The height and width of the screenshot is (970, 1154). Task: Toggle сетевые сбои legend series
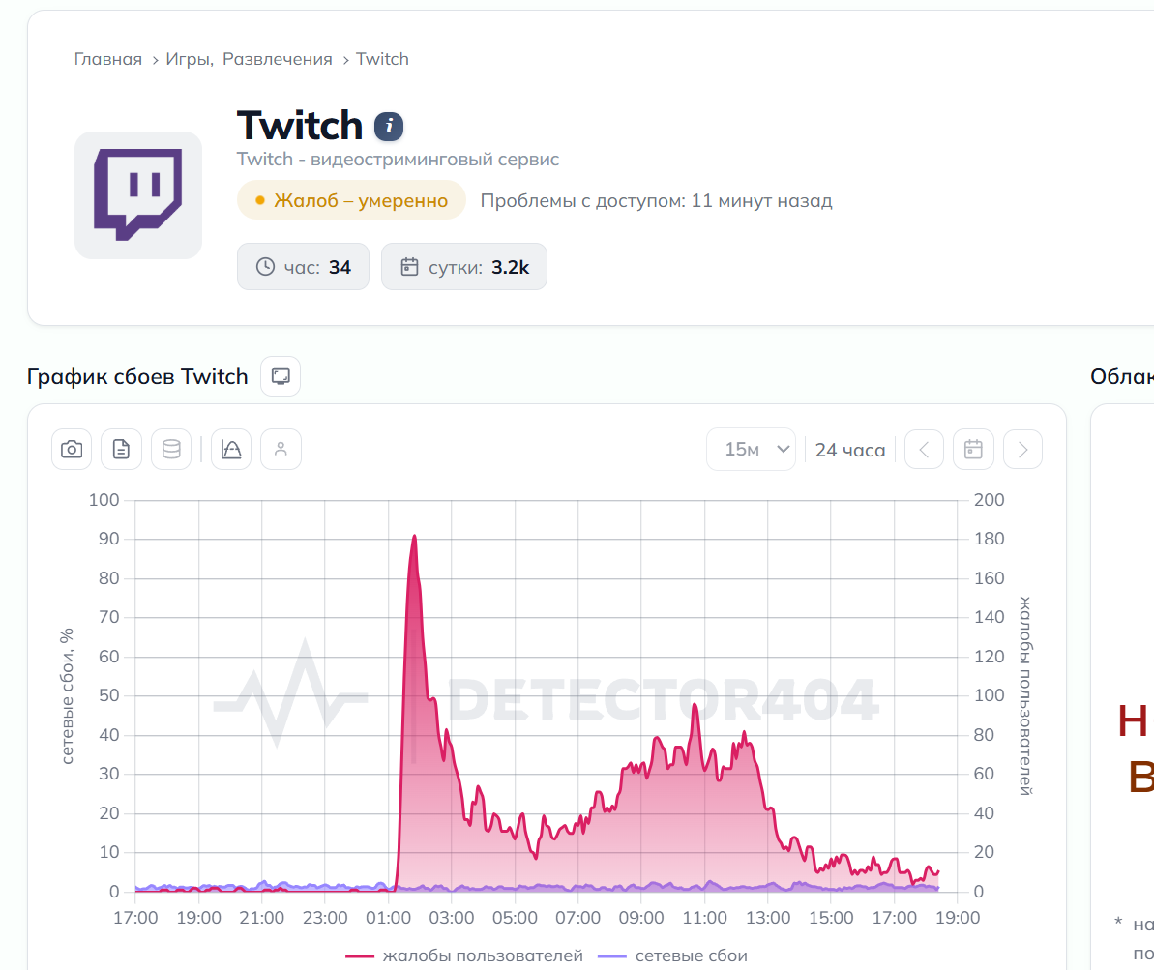pos(672,955)
